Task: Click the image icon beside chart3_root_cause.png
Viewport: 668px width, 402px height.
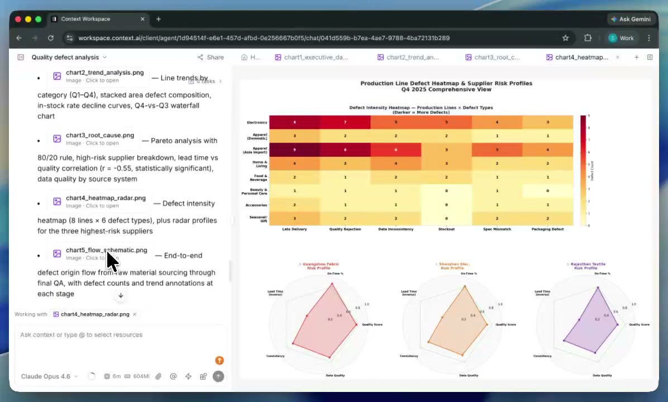Action: 57,139
